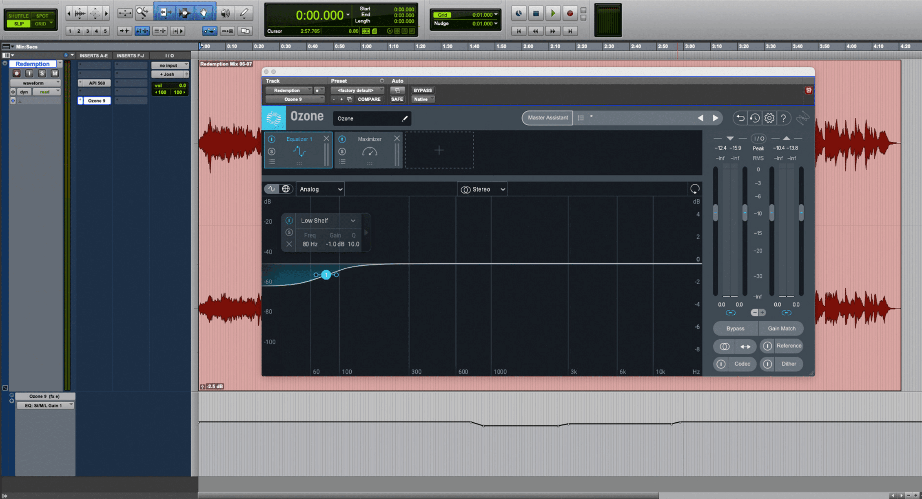Image resolution: width=922 pixels, height=499 pixels.
Task: Open the waveform track view selector
Action: coord(35,83)
